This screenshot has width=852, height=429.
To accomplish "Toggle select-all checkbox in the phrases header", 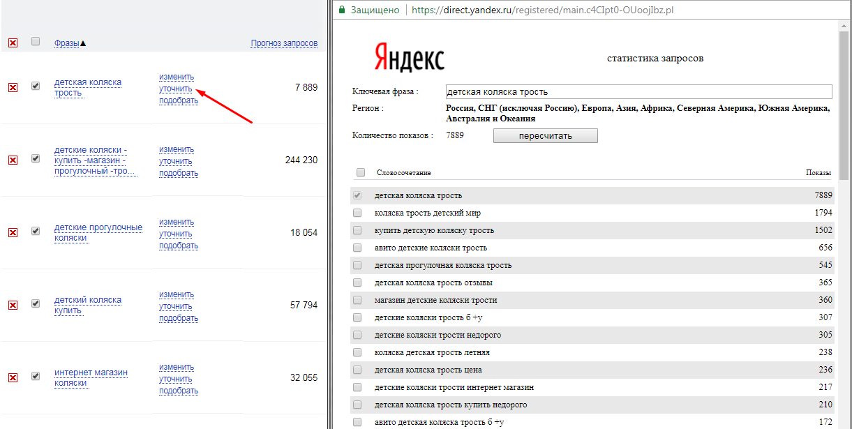I will tap(36, 42).
